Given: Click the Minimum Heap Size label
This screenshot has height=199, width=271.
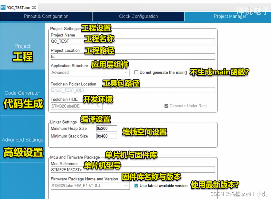Looking at the screenshot, I should 69,128.
